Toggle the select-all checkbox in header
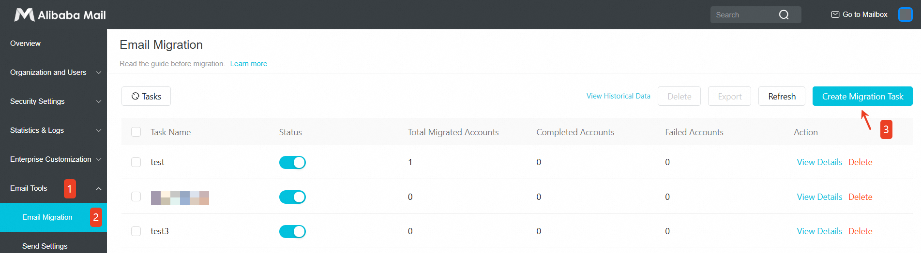 [x=136, y=132]
